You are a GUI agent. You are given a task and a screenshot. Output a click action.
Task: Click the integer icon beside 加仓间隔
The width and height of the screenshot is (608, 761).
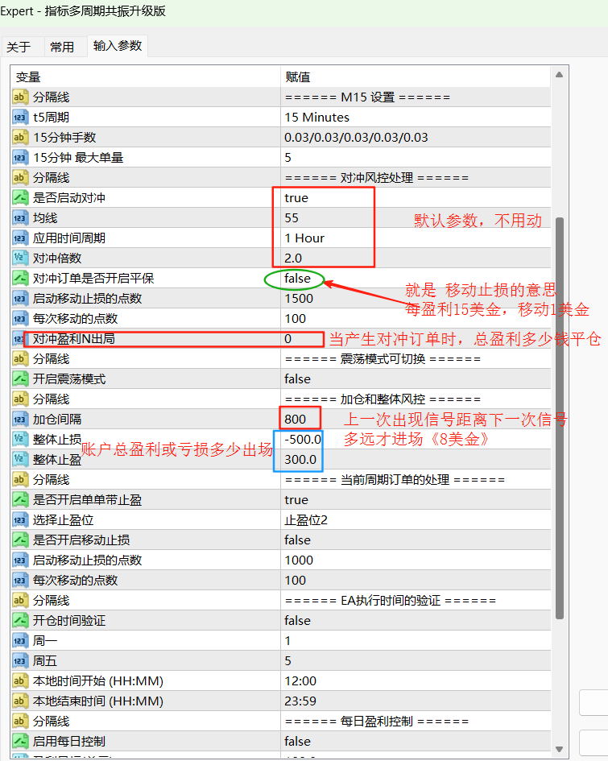pos(19,420)
